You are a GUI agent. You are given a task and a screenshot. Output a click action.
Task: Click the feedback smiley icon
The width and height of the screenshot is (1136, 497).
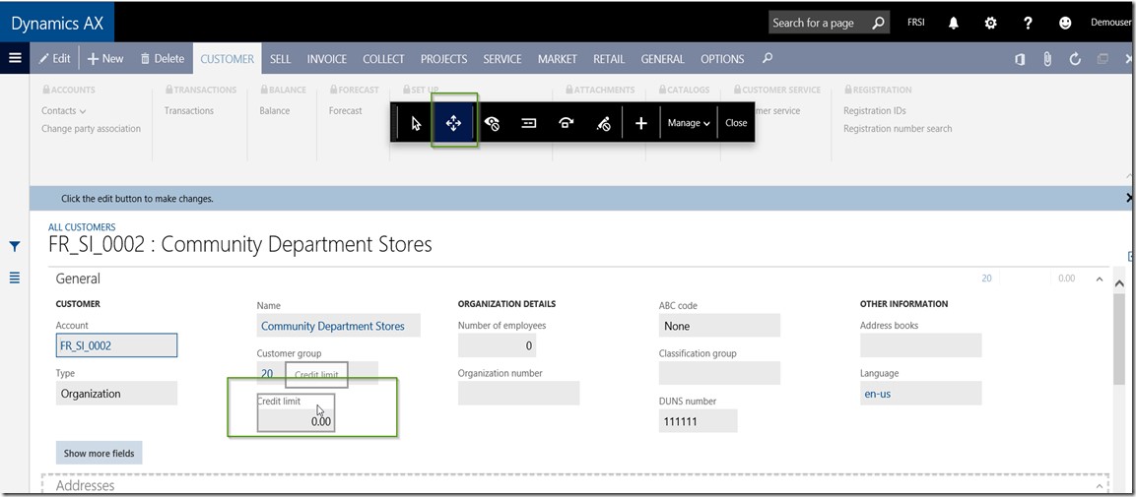coord(1065,24)
